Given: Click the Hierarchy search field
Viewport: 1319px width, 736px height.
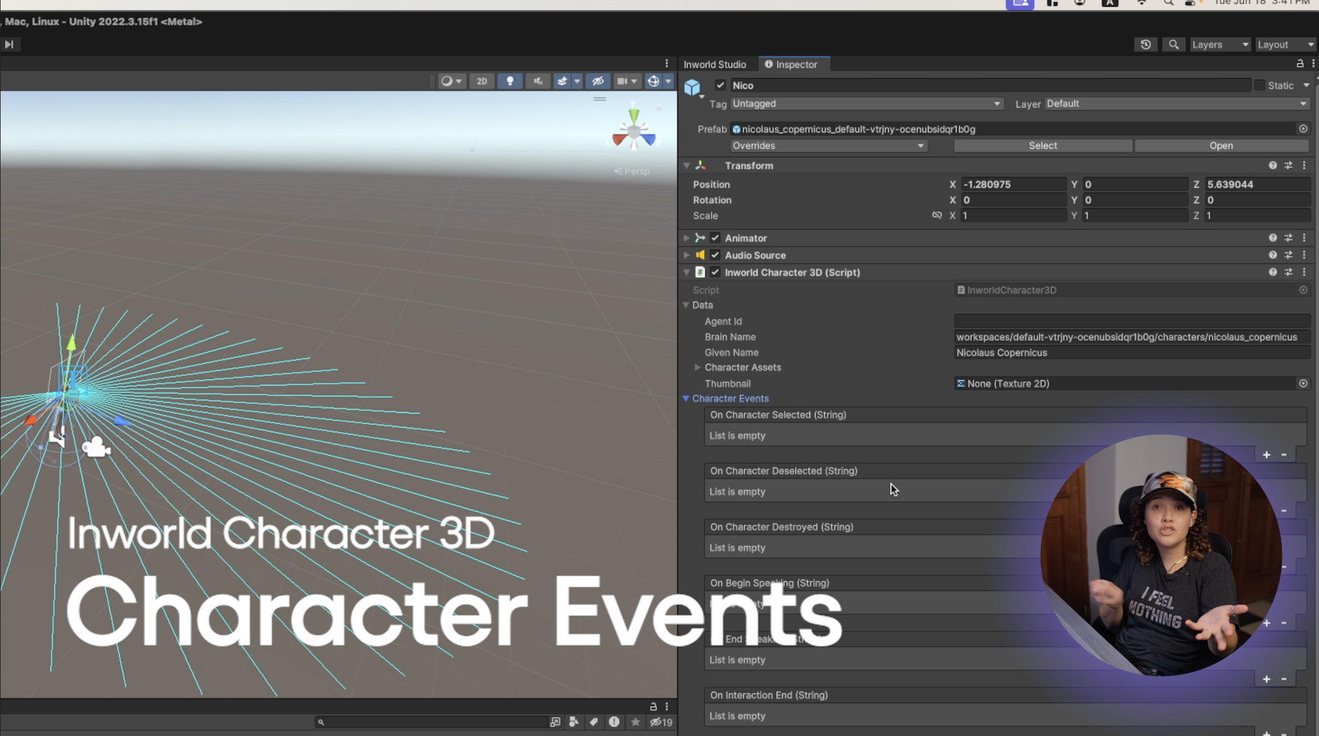Looking at the screenshot, I should [x=433, y=721].
